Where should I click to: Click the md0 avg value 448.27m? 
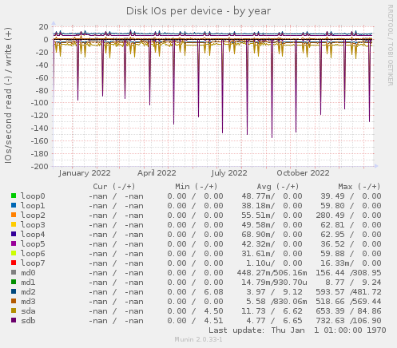tap(254, 273)
